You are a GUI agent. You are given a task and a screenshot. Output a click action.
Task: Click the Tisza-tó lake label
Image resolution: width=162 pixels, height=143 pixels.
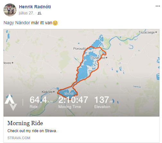69,94
